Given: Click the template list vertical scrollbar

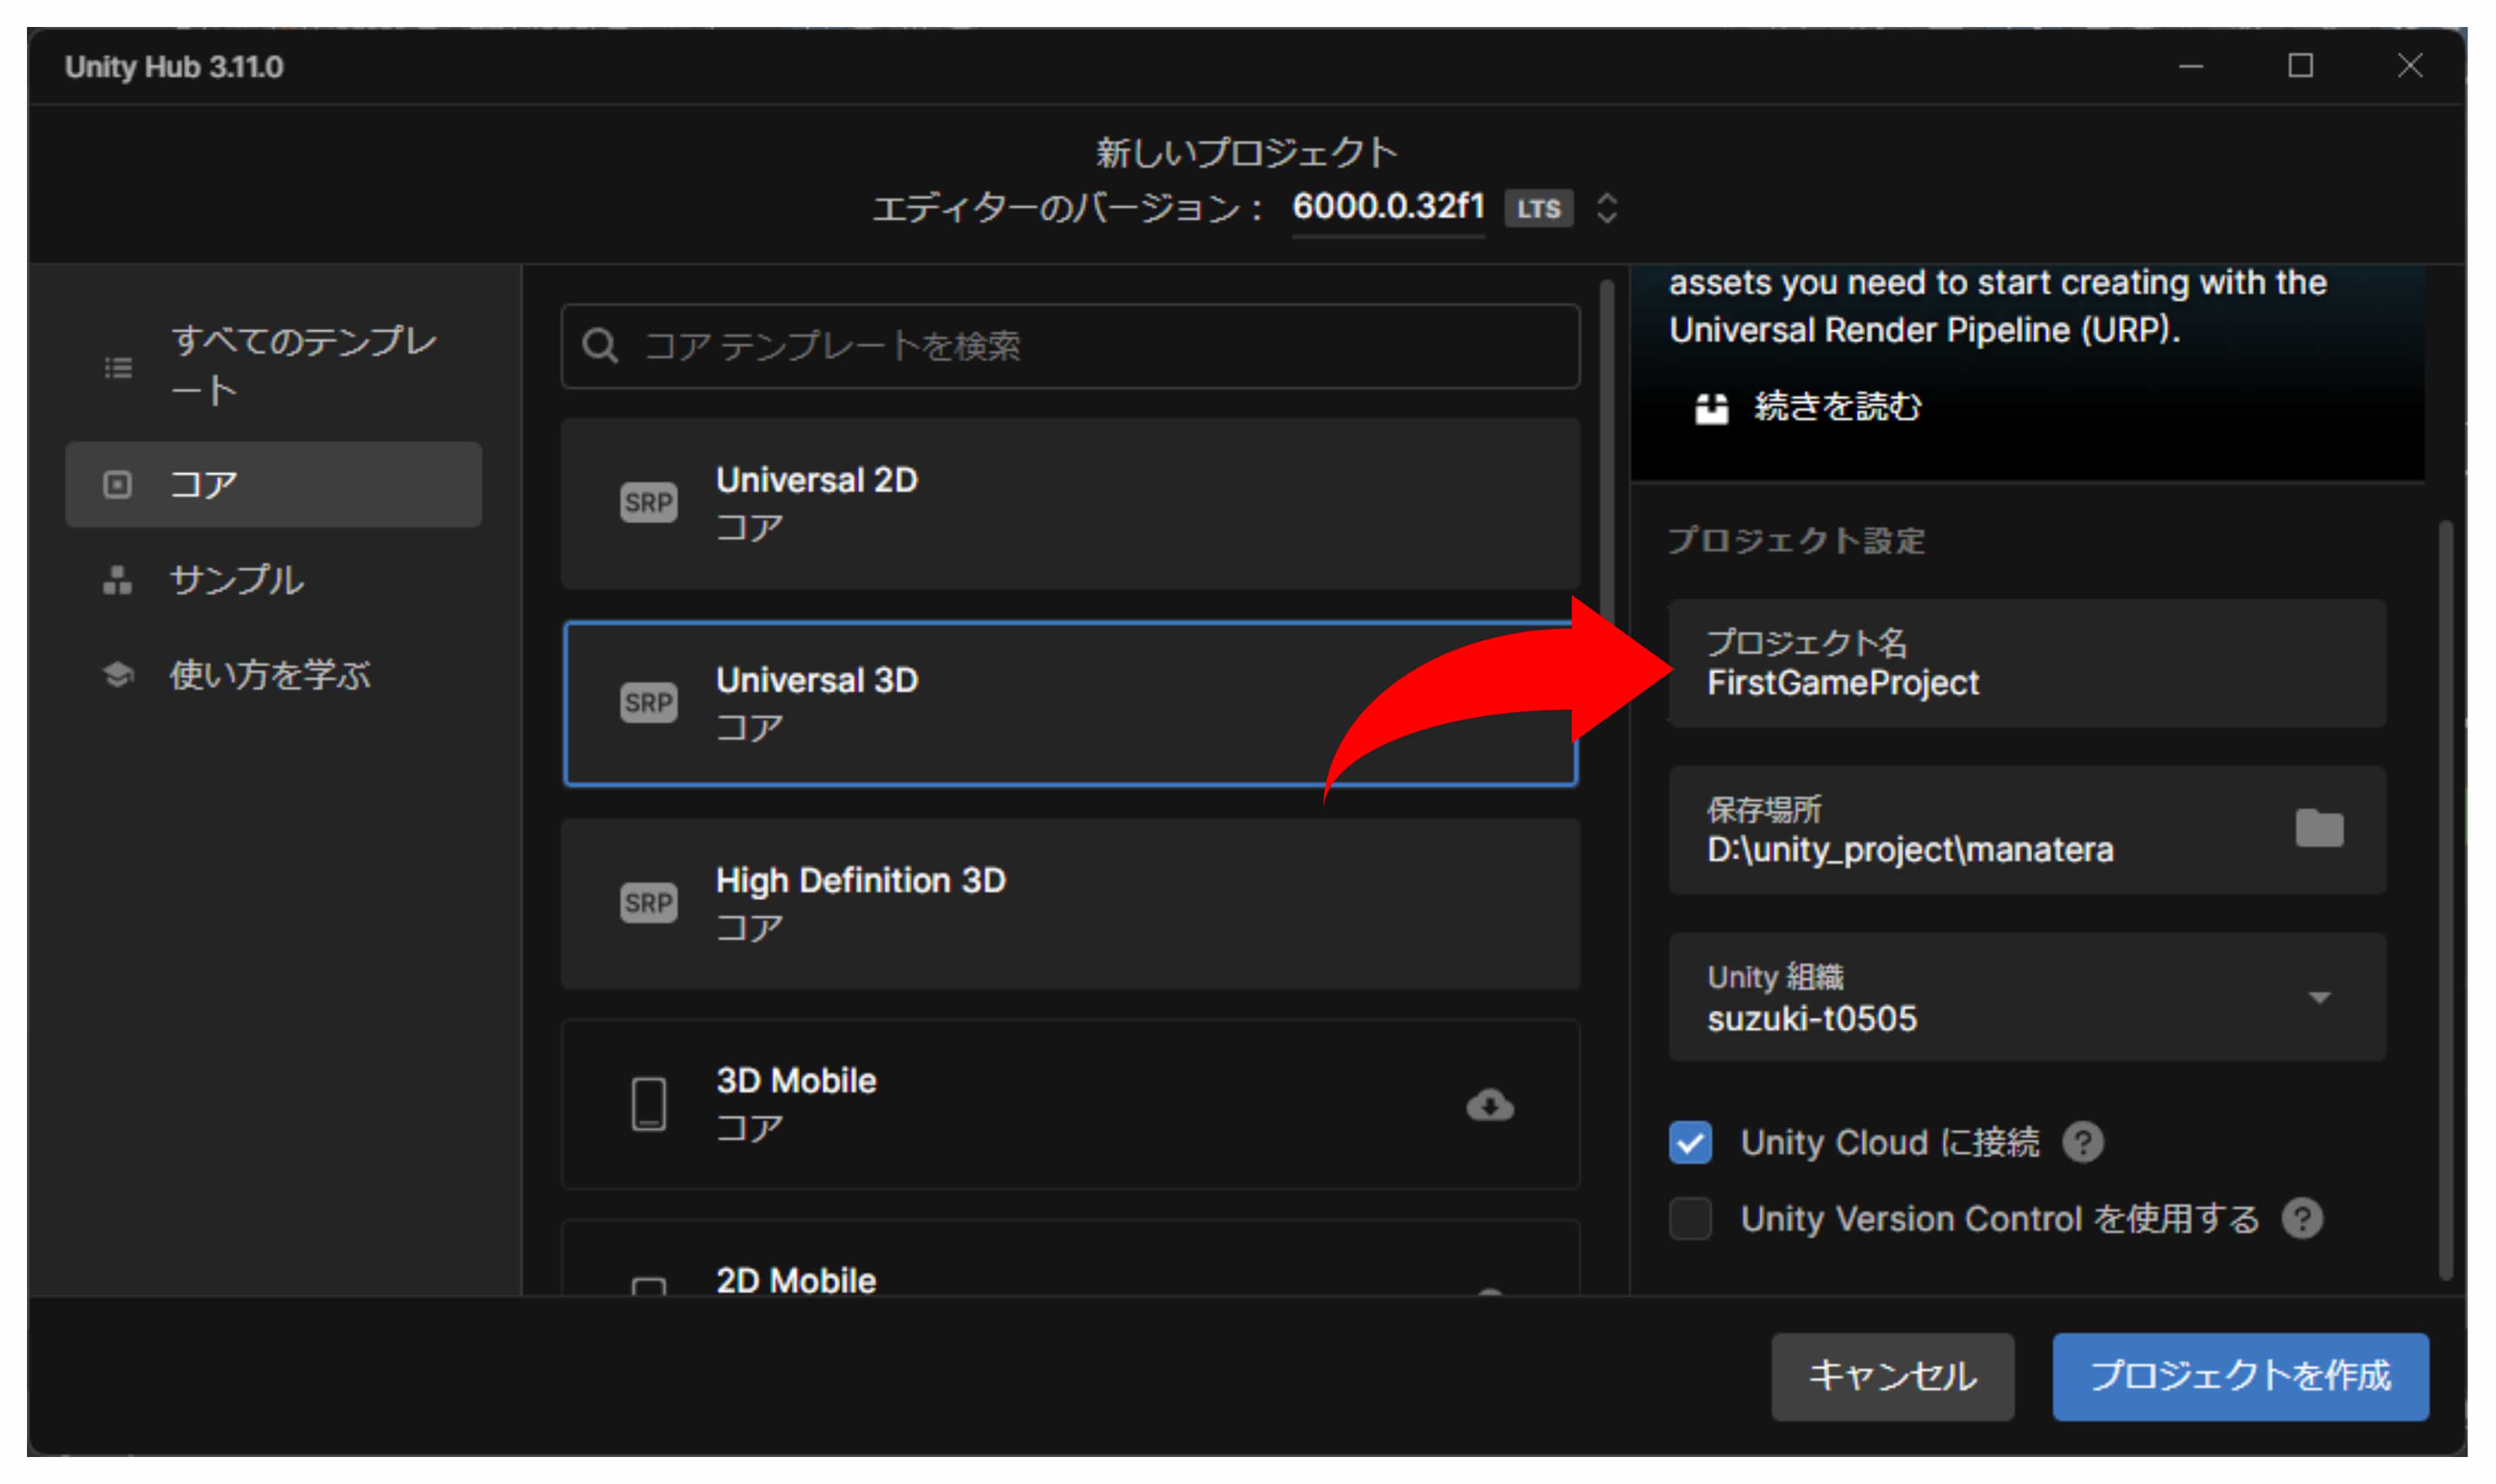Looking at the screenshot, I should pyautogui.click(x=1607, y=450).
